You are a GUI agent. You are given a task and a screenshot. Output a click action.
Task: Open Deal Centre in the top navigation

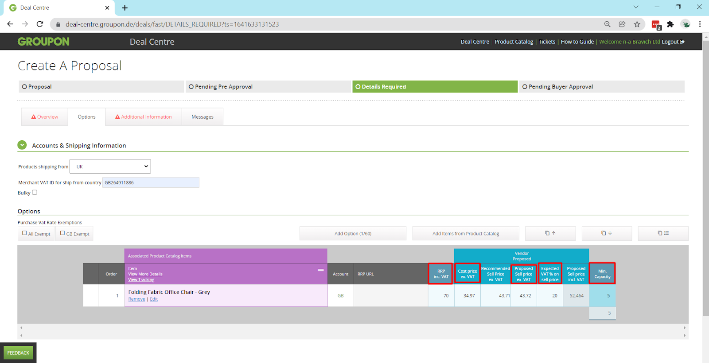(x=475, y=42)
